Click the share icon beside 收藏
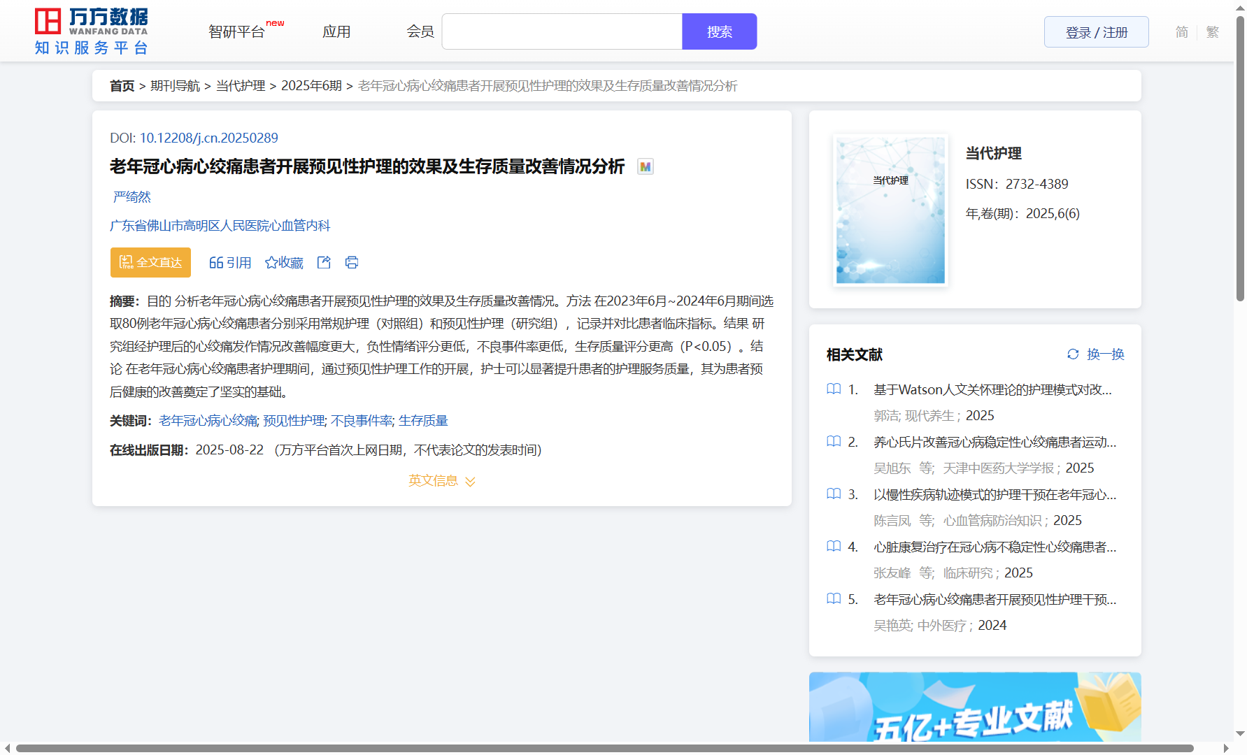Image resolution: width=1247 pixels, height=755 pixels. (324, 262)
